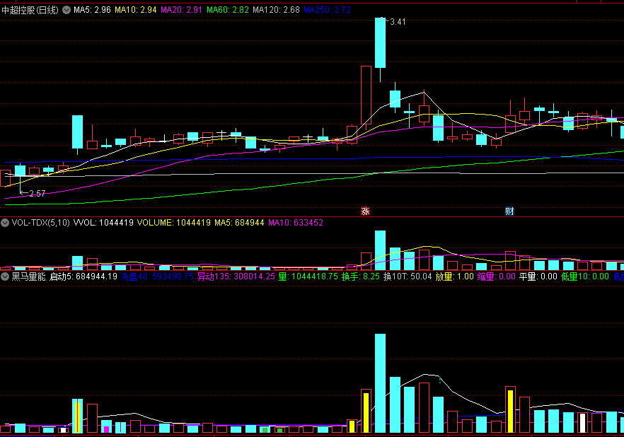Click the VVOL: 1044419 value

pyautogui.click(x=103, y=223)
